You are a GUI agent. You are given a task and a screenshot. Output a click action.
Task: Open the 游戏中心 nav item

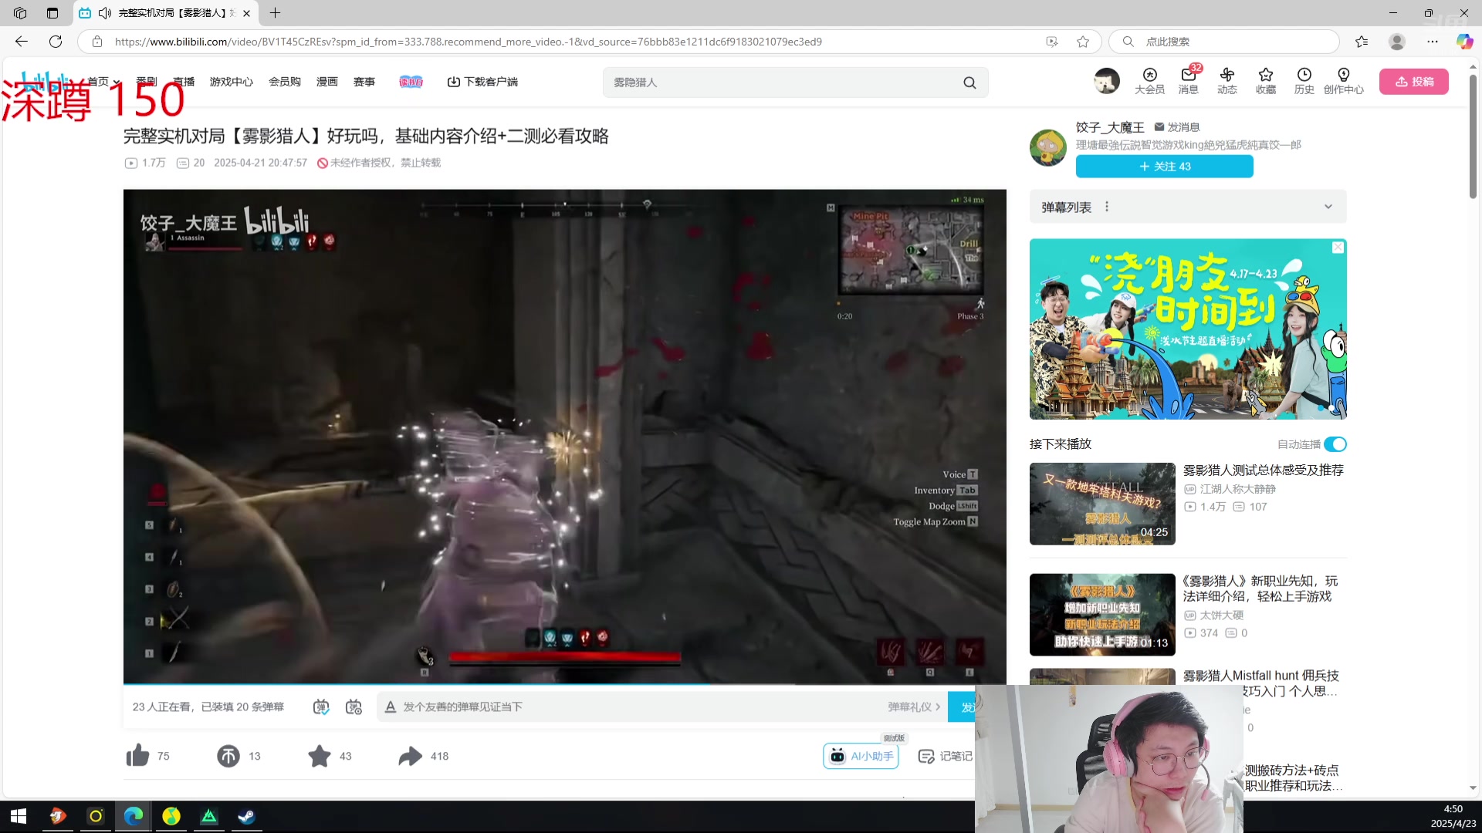point(231,82)
